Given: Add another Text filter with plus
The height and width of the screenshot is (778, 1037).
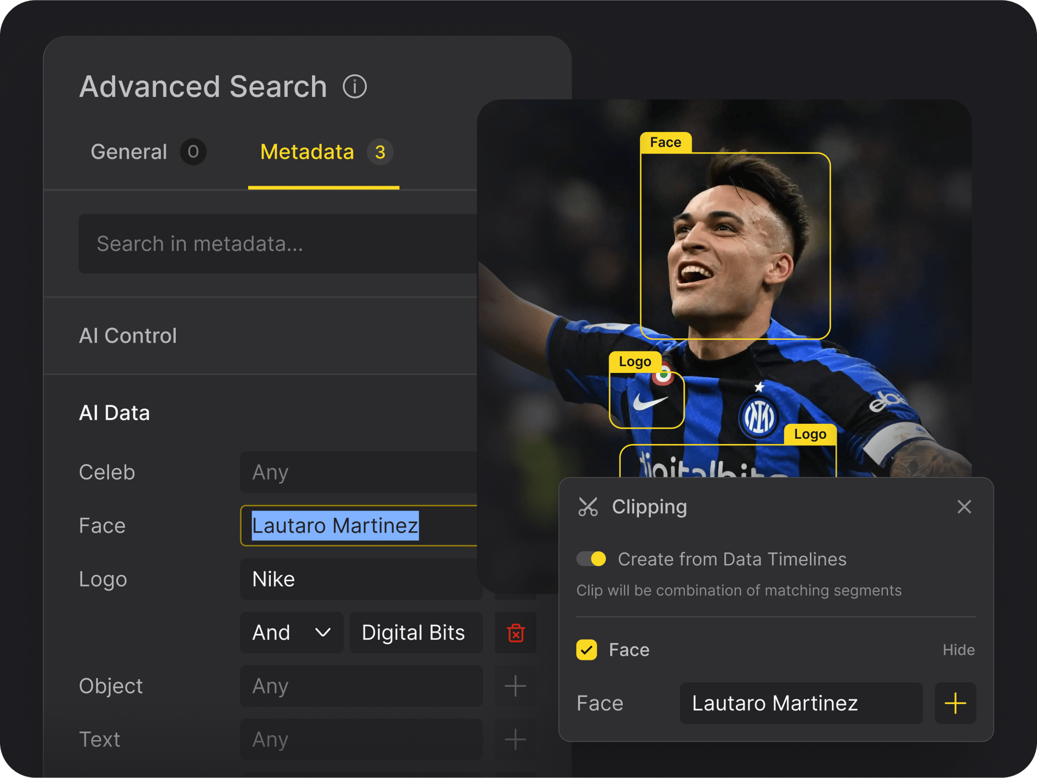Looking at the screenshot, I should 515,740.
